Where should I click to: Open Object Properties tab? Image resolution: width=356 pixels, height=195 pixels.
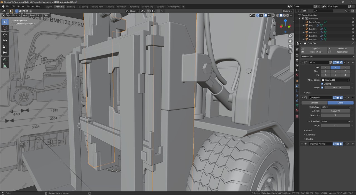tap(297, 81)
